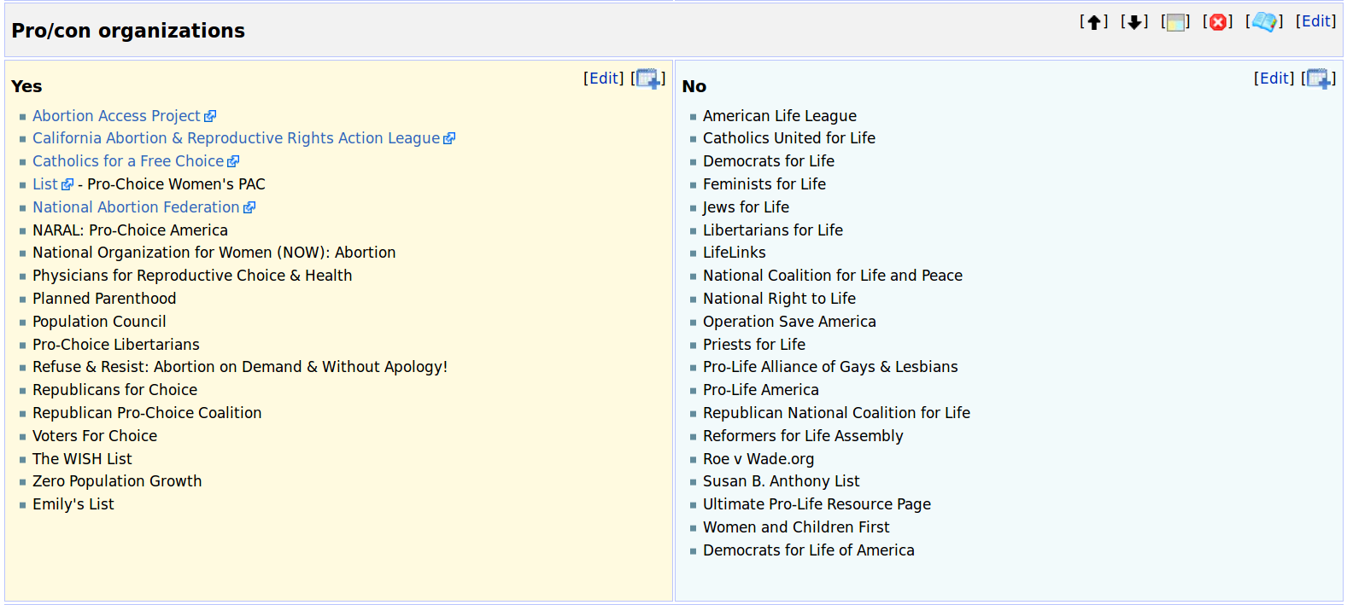1347x605 pixels.
Task: Click 'Republican Pro-Choice Coalition' entry
Action: tap(147, 413)
